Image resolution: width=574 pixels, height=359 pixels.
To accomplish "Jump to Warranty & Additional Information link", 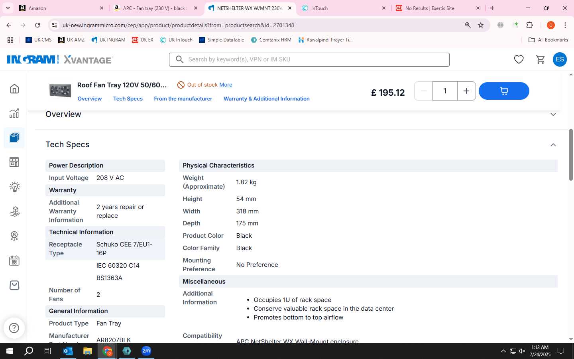I will (267, 99).
